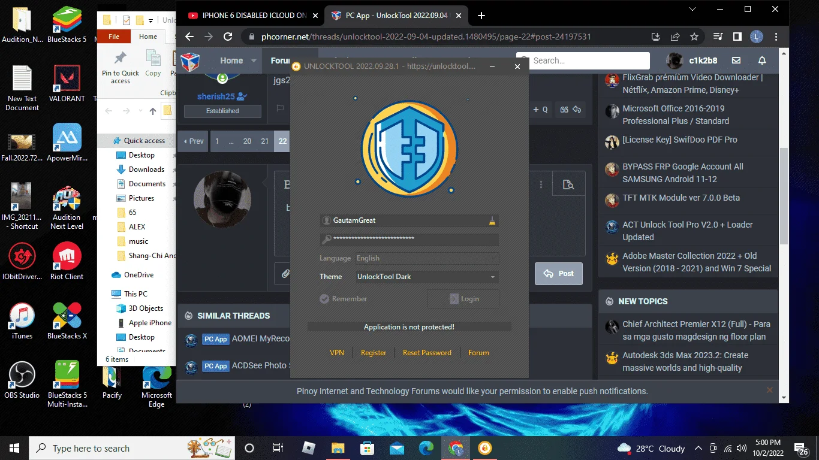Launch ApowerMirror desktop shortcut

point(67,143)
